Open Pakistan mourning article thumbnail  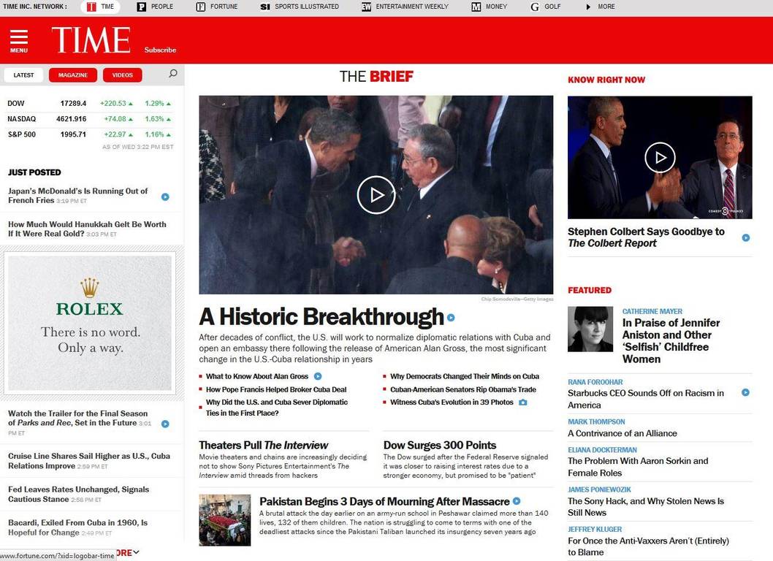[225, 520]
